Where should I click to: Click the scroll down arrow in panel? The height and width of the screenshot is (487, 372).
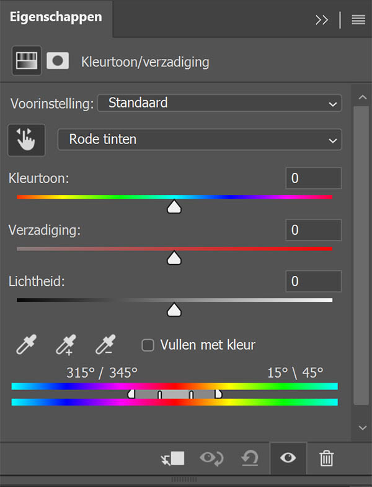(362, 428)
